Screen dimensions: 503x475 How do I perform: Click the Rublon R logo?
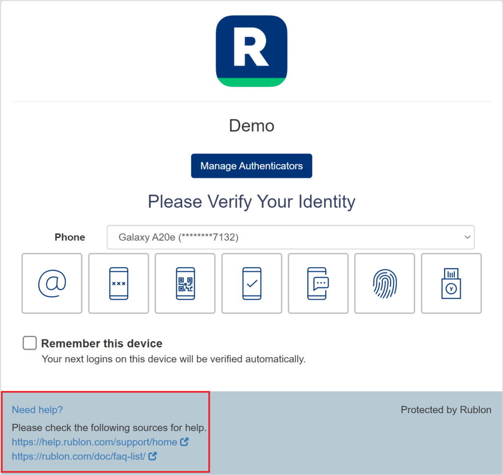251,51
